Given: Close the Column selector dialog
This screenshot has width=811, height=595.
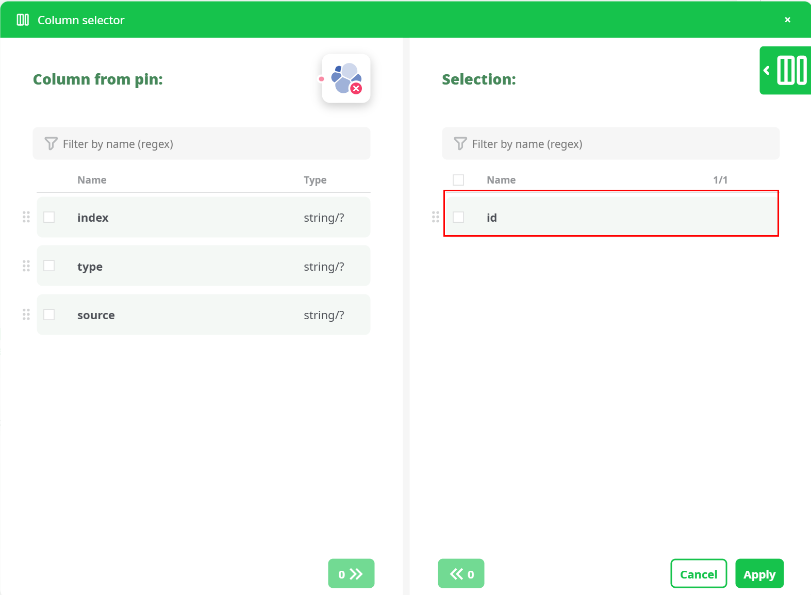Looking at the screenshot, I should point(787,20).
